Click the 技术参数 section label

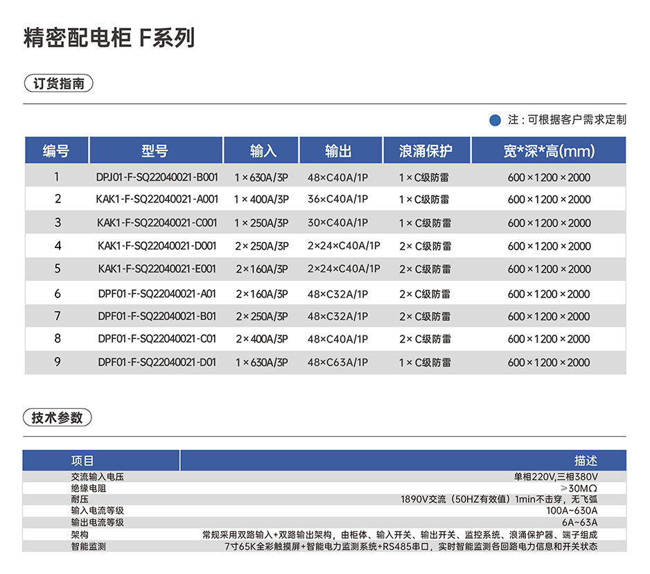(x=58, y=417)
